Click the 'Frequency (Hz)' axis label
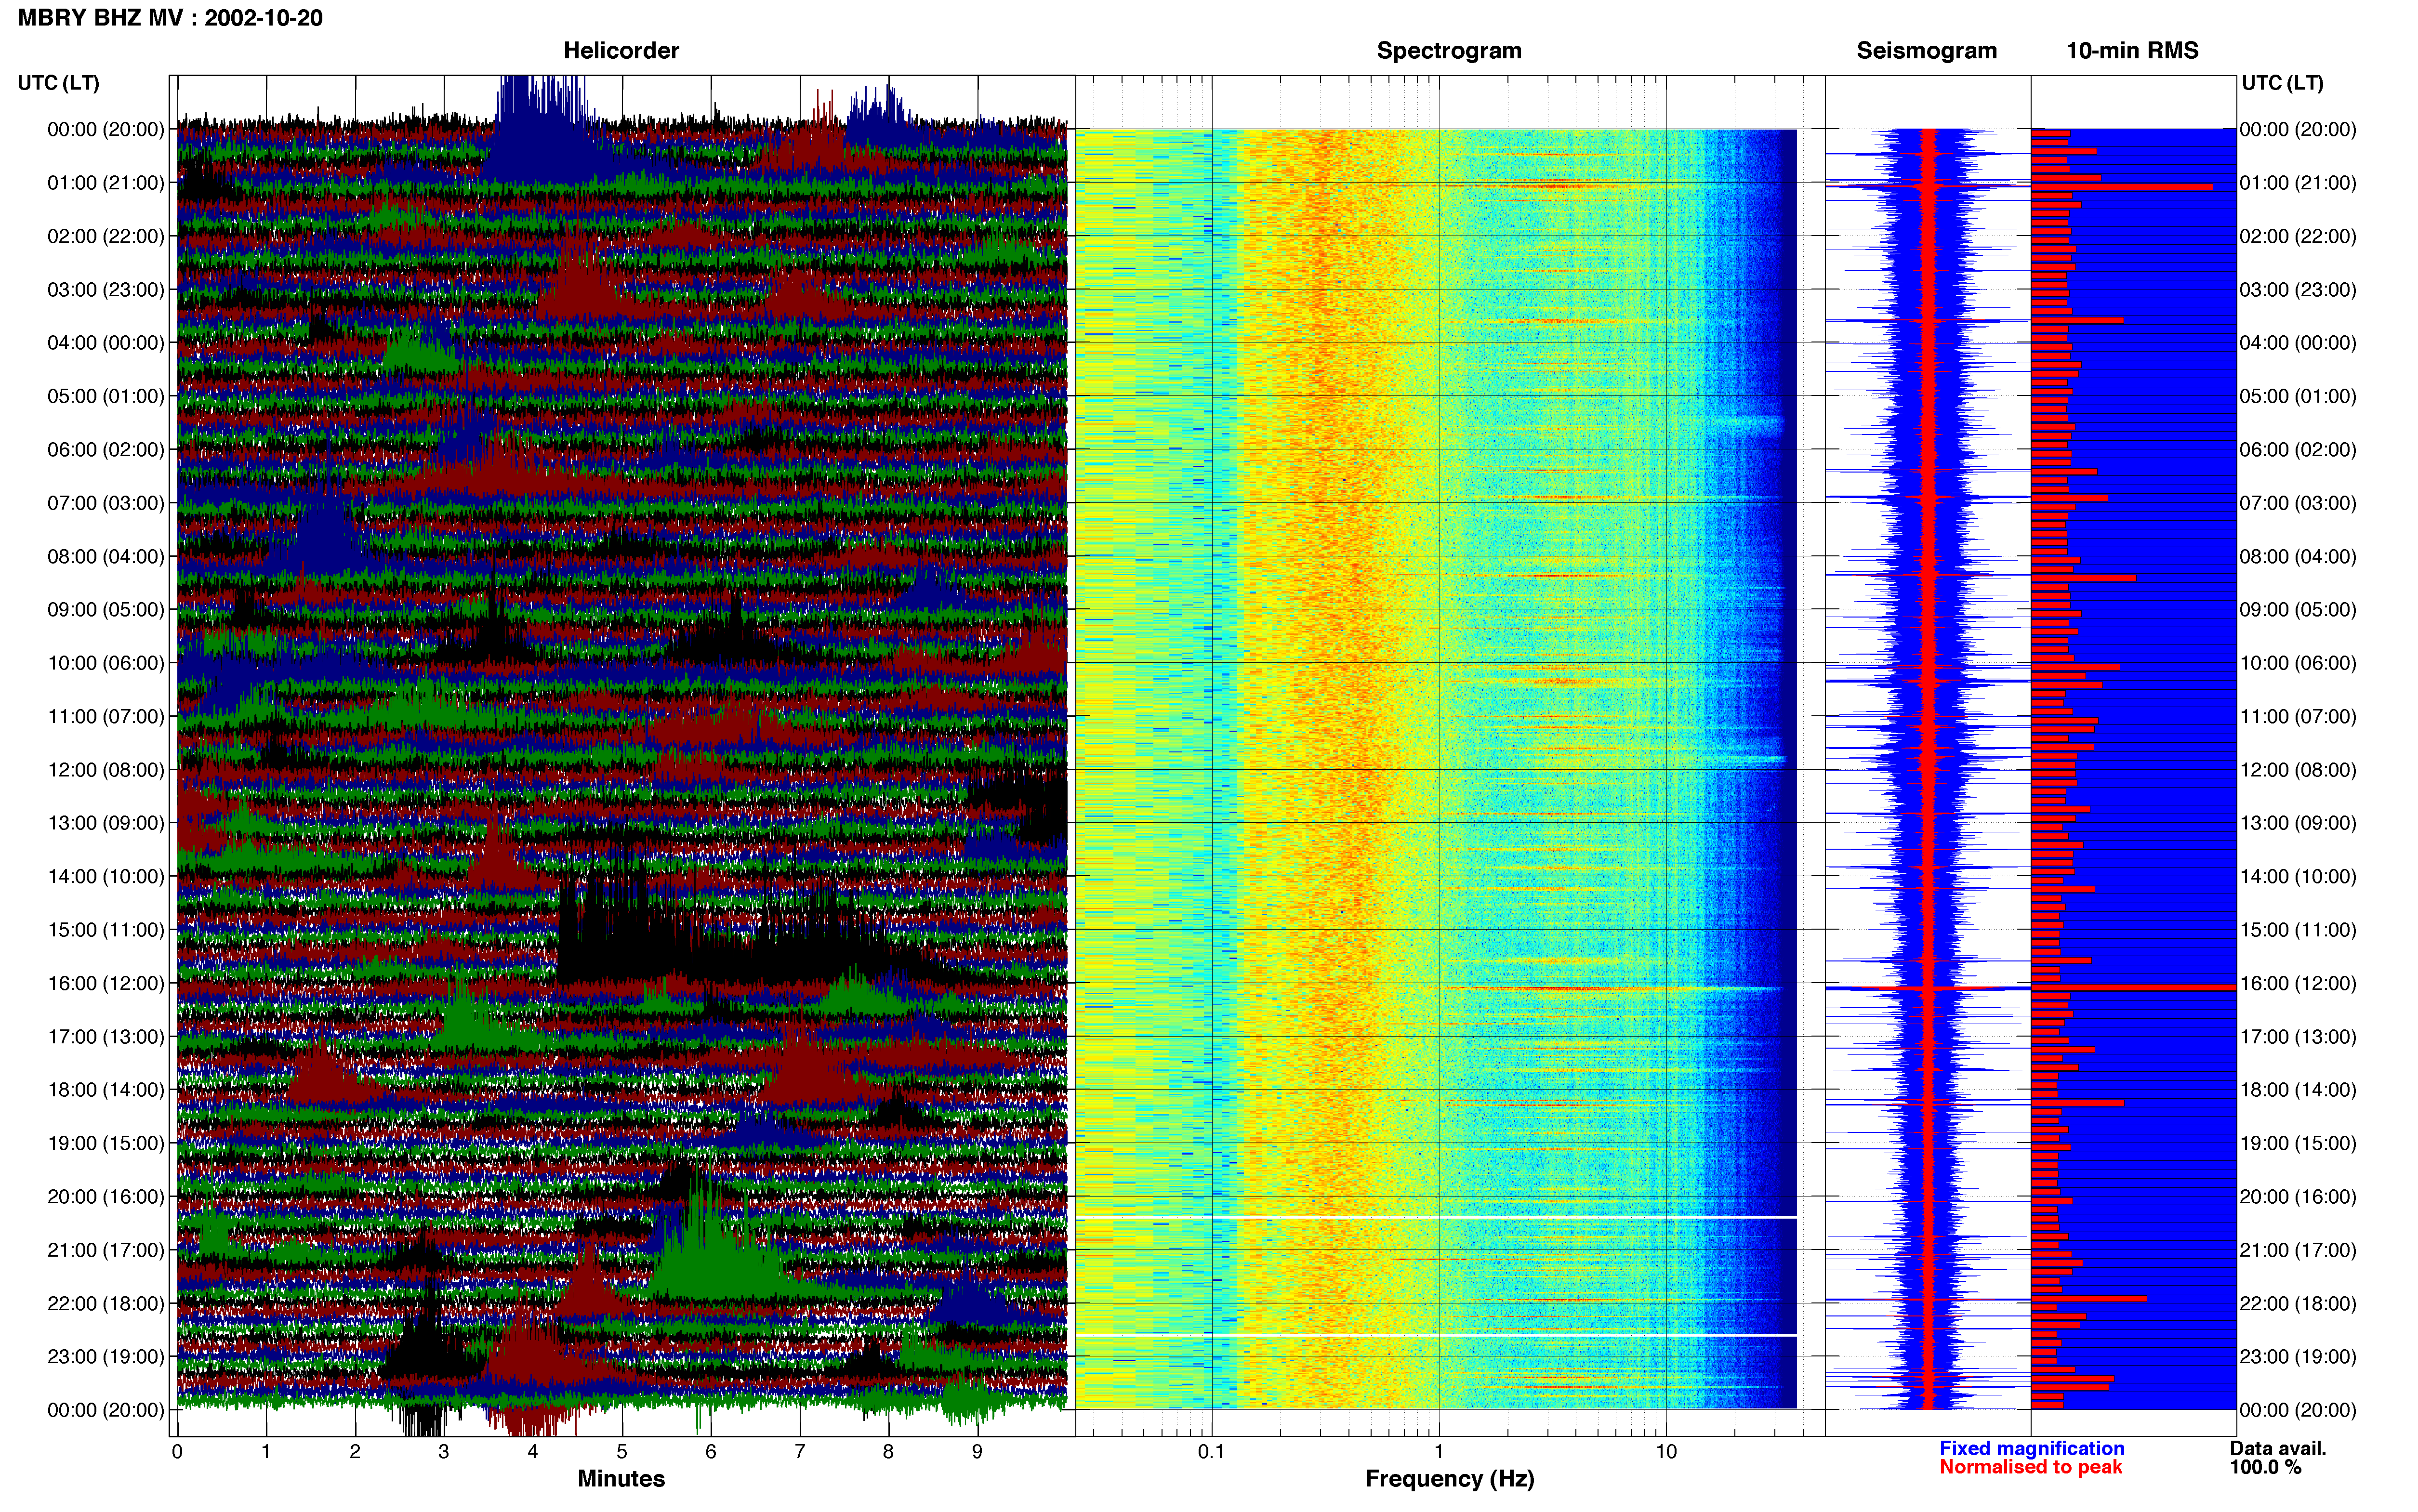Viewport: 2418px width, 1512px height. coord(1449,1479)
